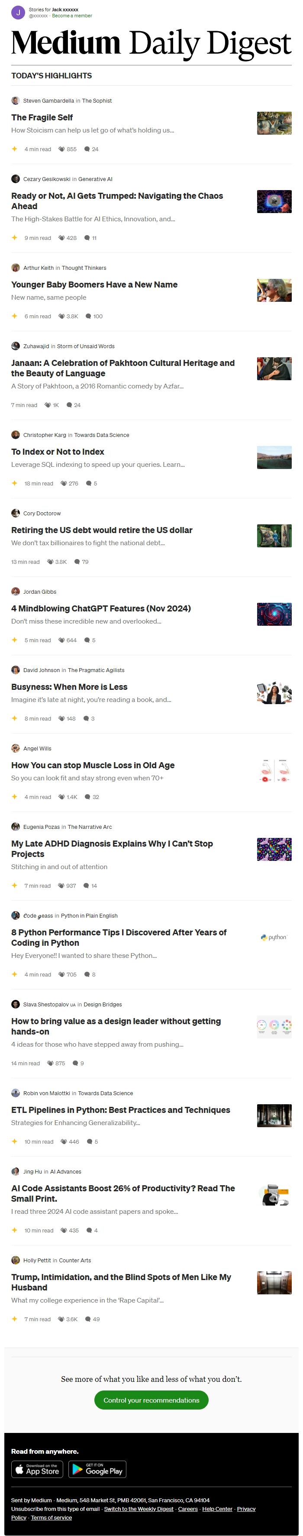The image size is (303, 1536).
Task: Click the Control your recommendations button
Action: pos(151,1400)
